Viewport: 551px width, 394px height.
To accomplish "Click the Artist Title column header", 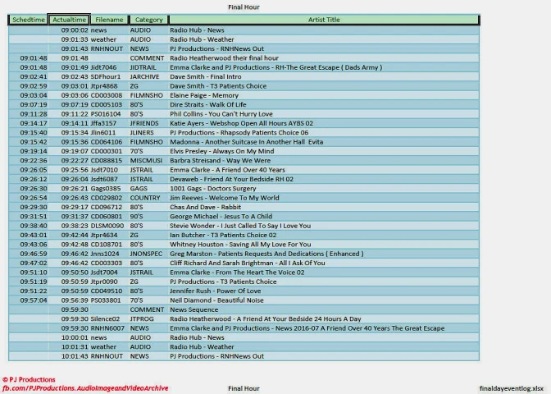I will tap(323, 20).
